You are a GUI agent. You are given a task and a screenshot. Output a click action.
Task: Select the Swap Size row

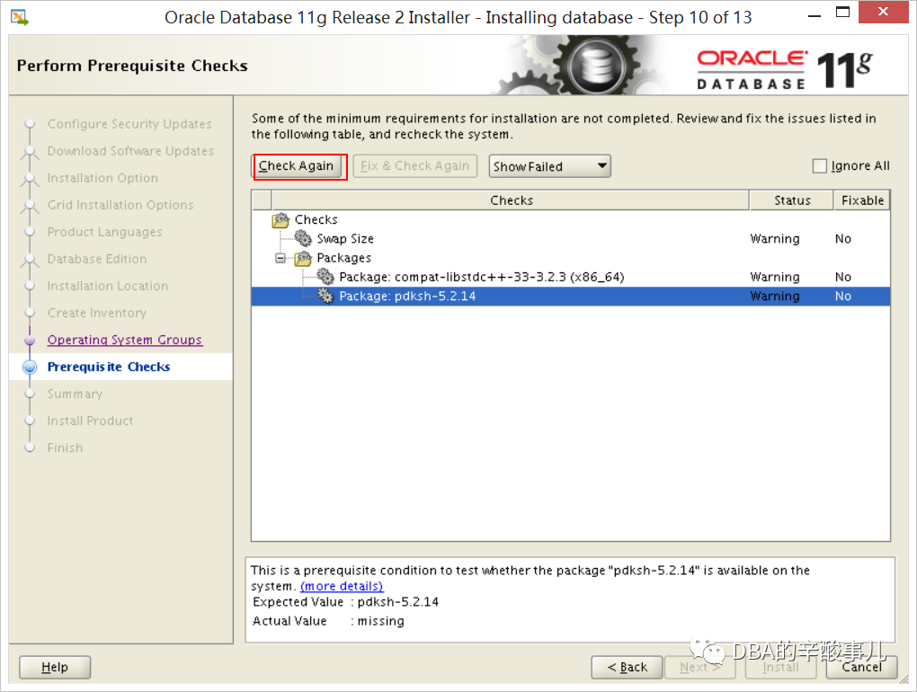(571, 238)
